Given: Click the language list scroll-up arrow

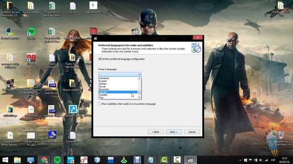Looking at the screenshot, I should [x=139, y=79].
